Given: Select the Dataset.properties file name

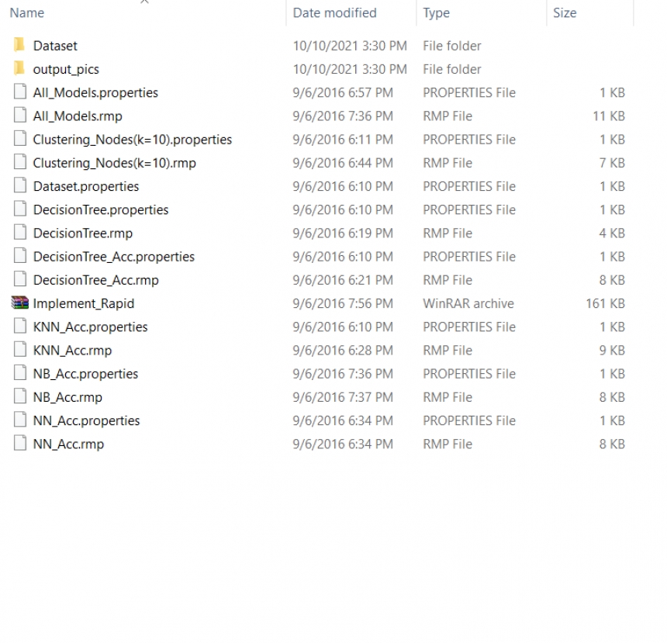Looking at the screenshot, I should tap(86, 186).
